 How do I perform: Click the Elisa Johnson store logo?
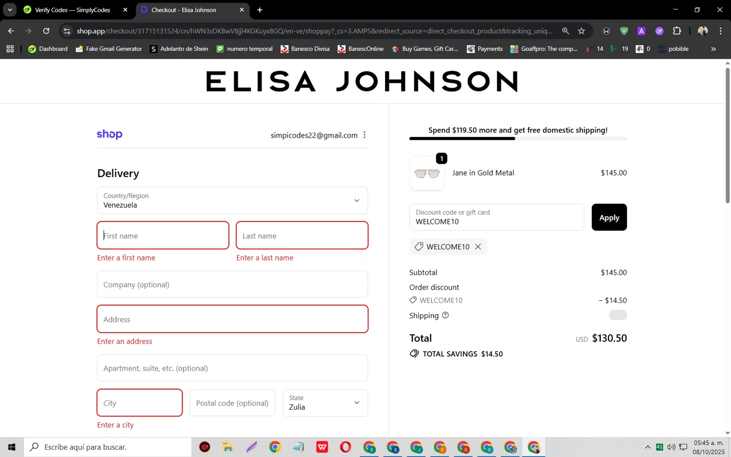pos(362,81)
